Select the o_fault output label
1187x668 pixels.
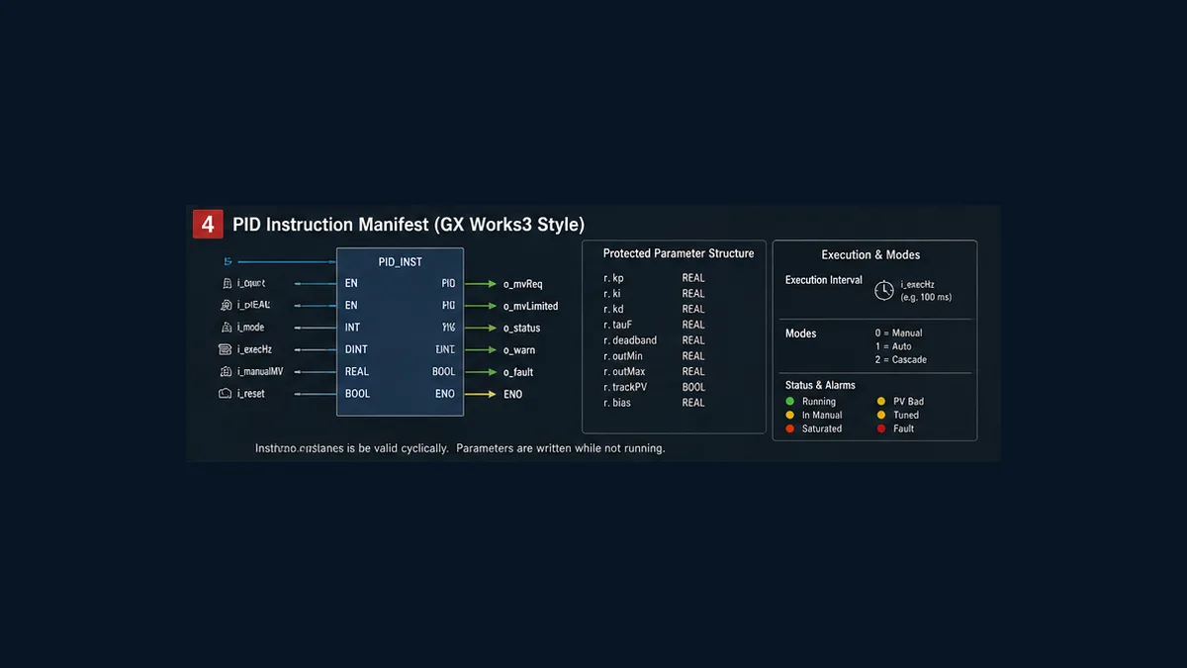coord(519,372)
